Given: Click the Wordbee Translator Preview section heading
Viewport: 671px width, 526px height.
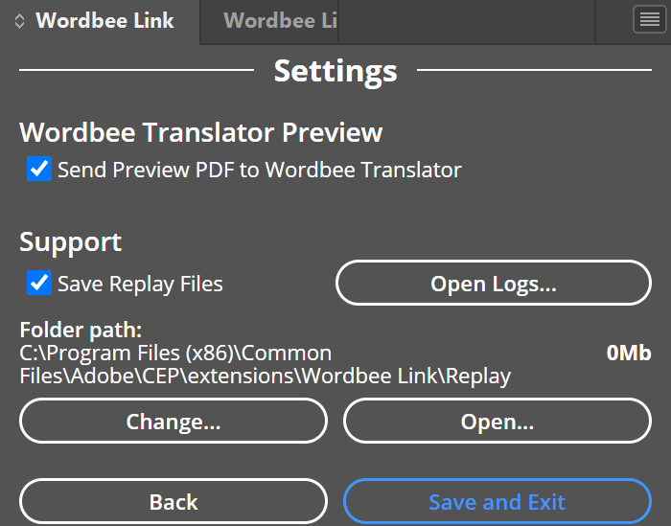Looking at the screenshot, I should pos(201,132).
